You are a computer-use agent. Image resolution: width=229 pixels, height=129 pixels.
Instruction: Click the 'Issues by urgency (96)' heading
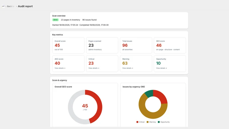pos(134,87)
